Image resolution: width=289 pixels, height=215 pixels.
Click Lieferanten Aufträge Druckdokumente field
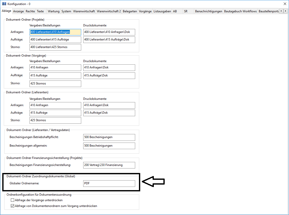tap(109, 113)
